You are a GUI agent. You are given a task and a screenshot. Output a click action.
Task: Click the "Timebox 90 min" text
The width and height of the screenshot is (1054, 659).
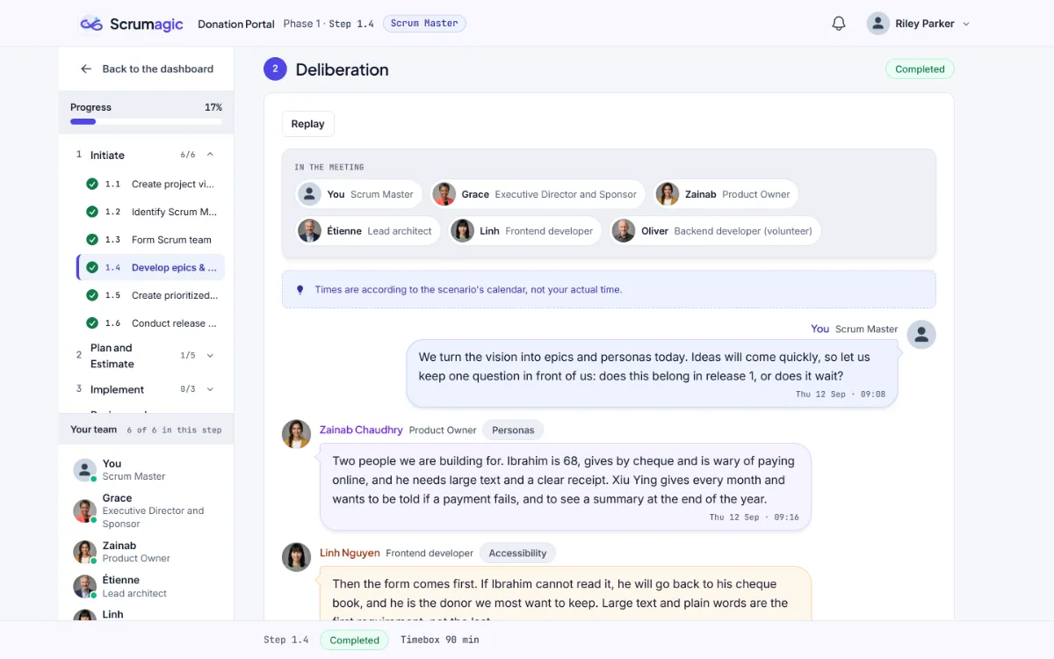(440, 641)
